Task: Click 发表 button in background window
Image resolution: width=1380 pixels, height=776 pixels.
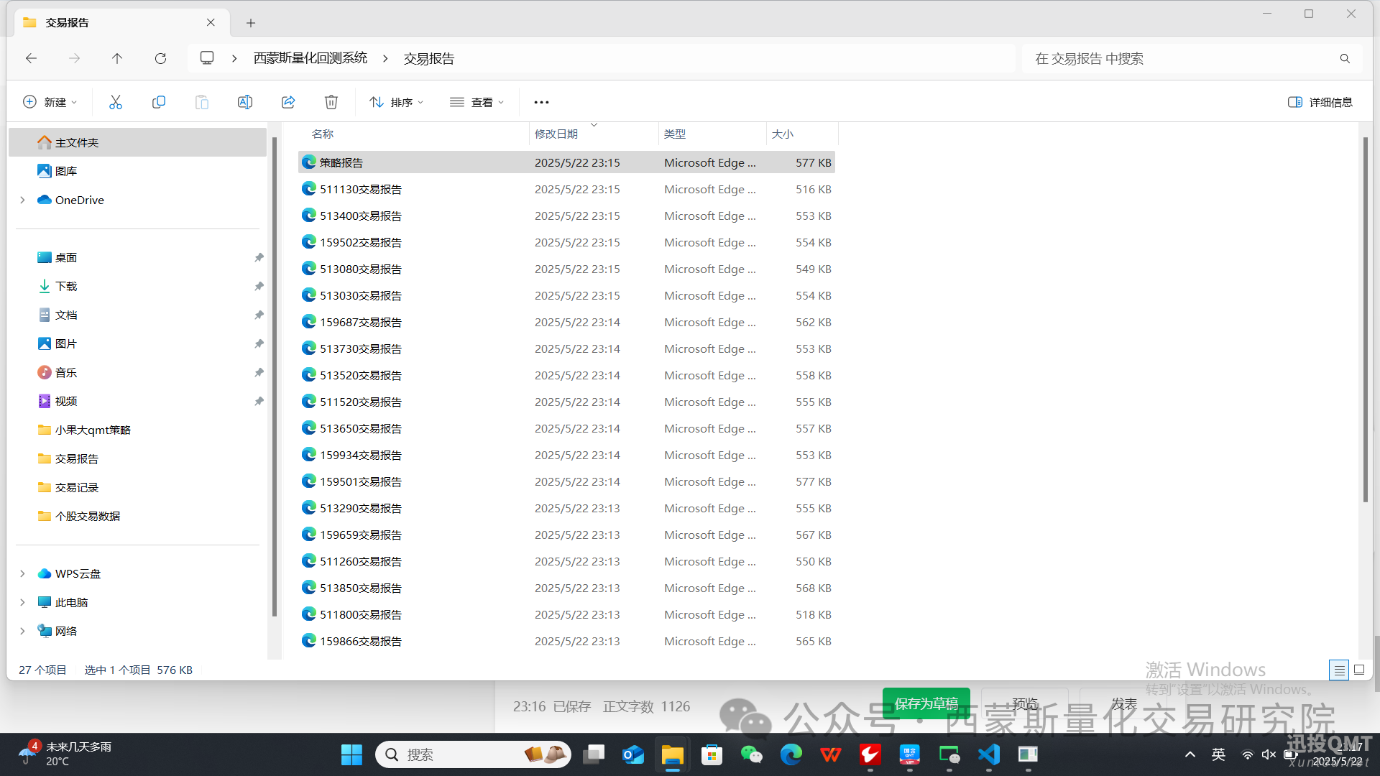Action: coord(1124,703)
